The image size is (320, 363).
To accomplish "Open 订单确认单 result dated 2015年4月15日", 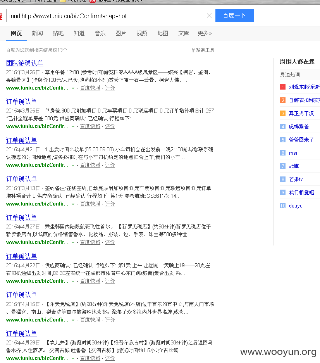I will pyautogui.click(x=22, y=295).
